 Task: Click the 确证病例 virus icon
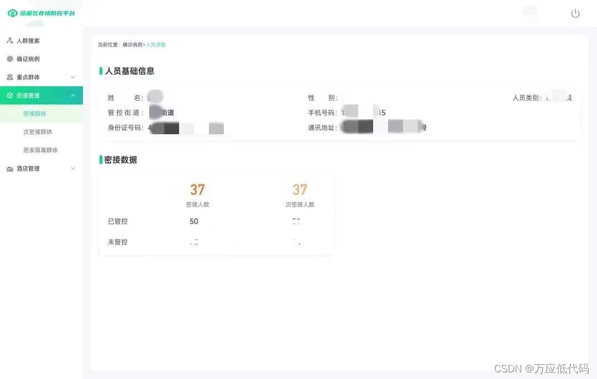tap(10, 59)
